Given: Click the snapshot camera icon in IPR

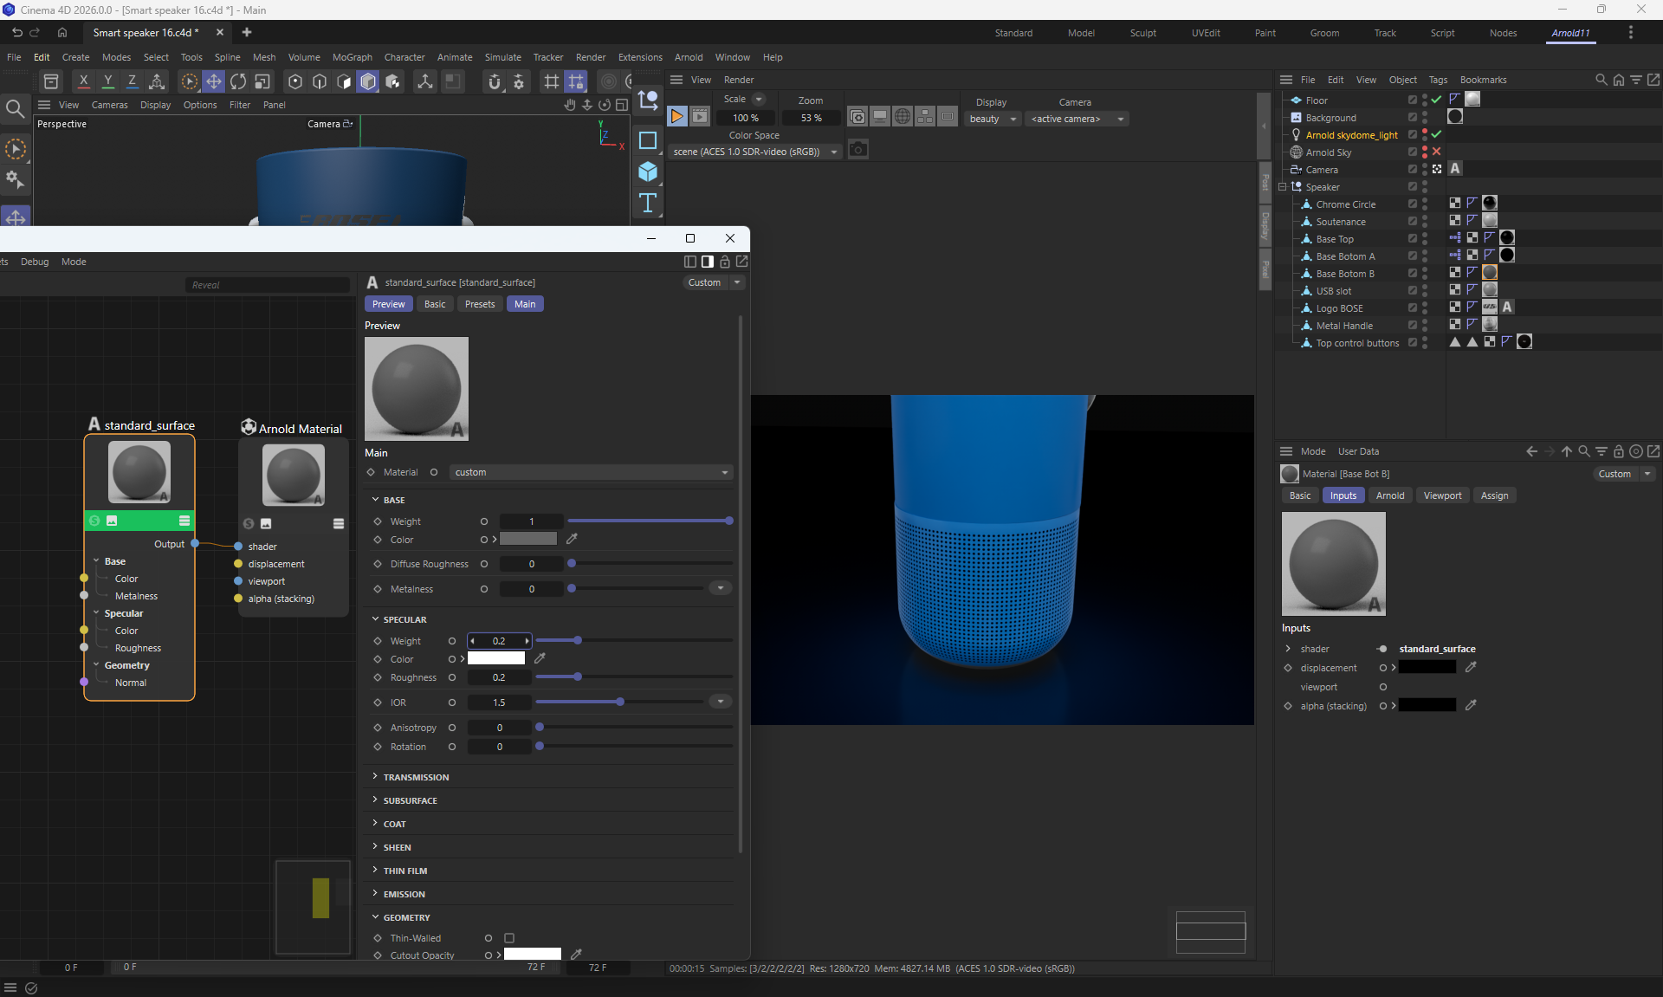Looking at the screenshot, I should (857, 150).
